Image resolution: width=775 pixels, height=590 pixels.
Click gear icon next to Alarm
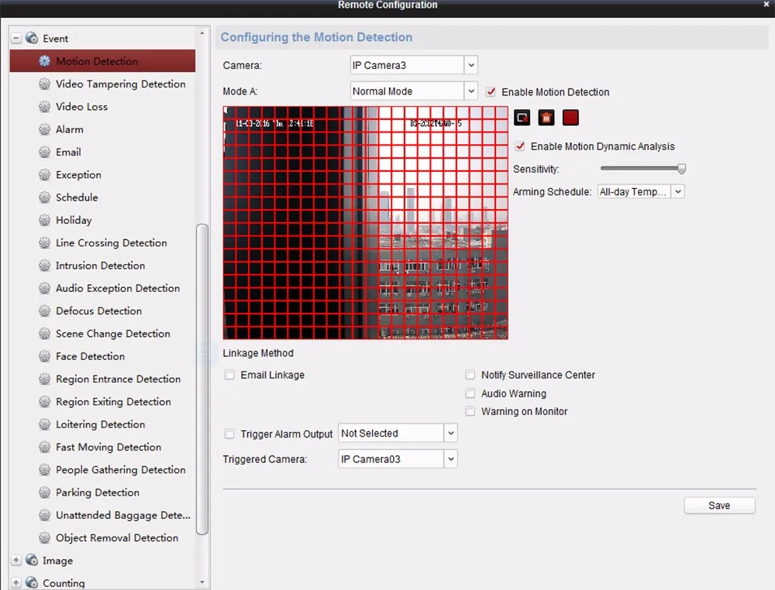point(44,129)
